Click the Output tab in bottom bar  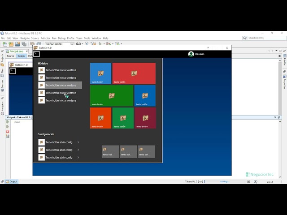coord(12,181)
